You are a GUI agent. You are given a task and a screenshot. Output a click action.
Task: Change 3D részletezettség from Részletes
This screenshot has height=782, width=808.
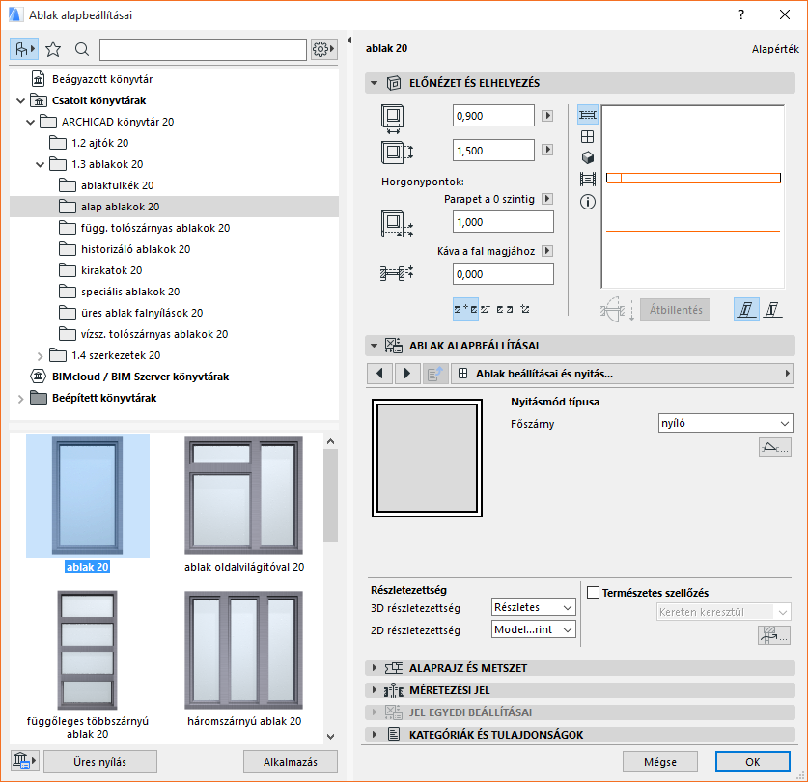pos(533,607)
